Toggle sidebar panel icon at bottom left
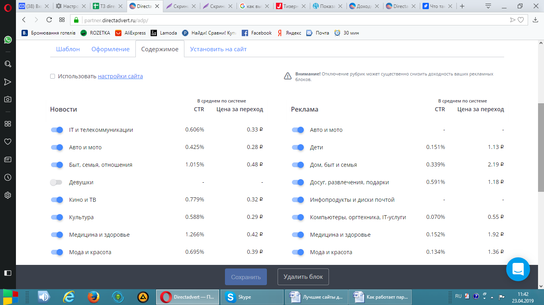The width and height of the screenshot is (544, 305). pos(8,273)
